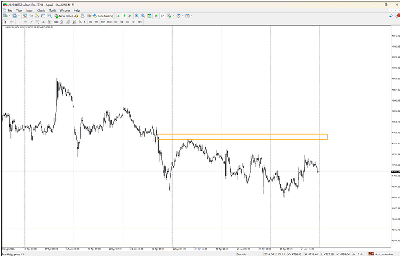Expand the Templates dropdown arrow
The width and height of the screenshot is (401, 257).
coord(192,16)
